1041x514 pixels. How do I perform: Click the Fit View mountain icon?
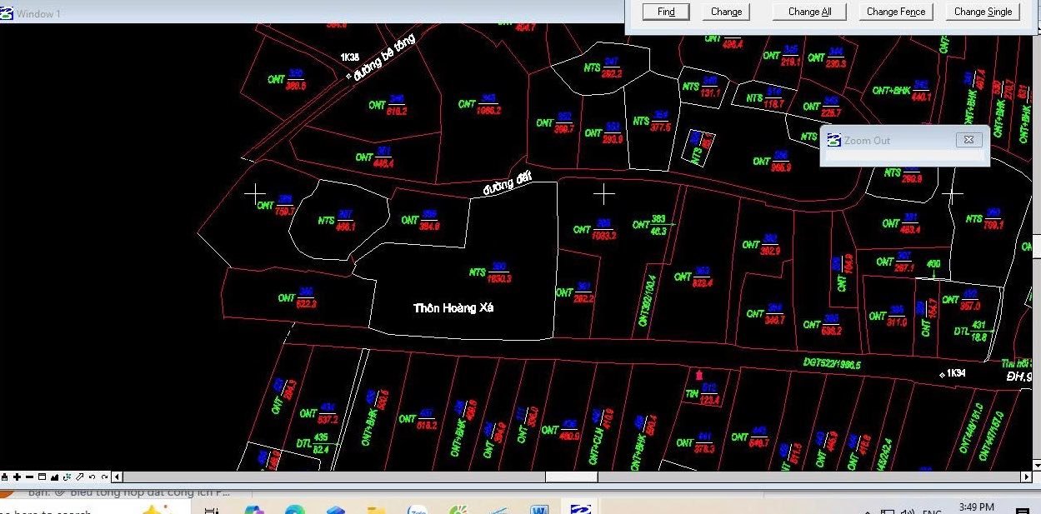coord(55,477)
